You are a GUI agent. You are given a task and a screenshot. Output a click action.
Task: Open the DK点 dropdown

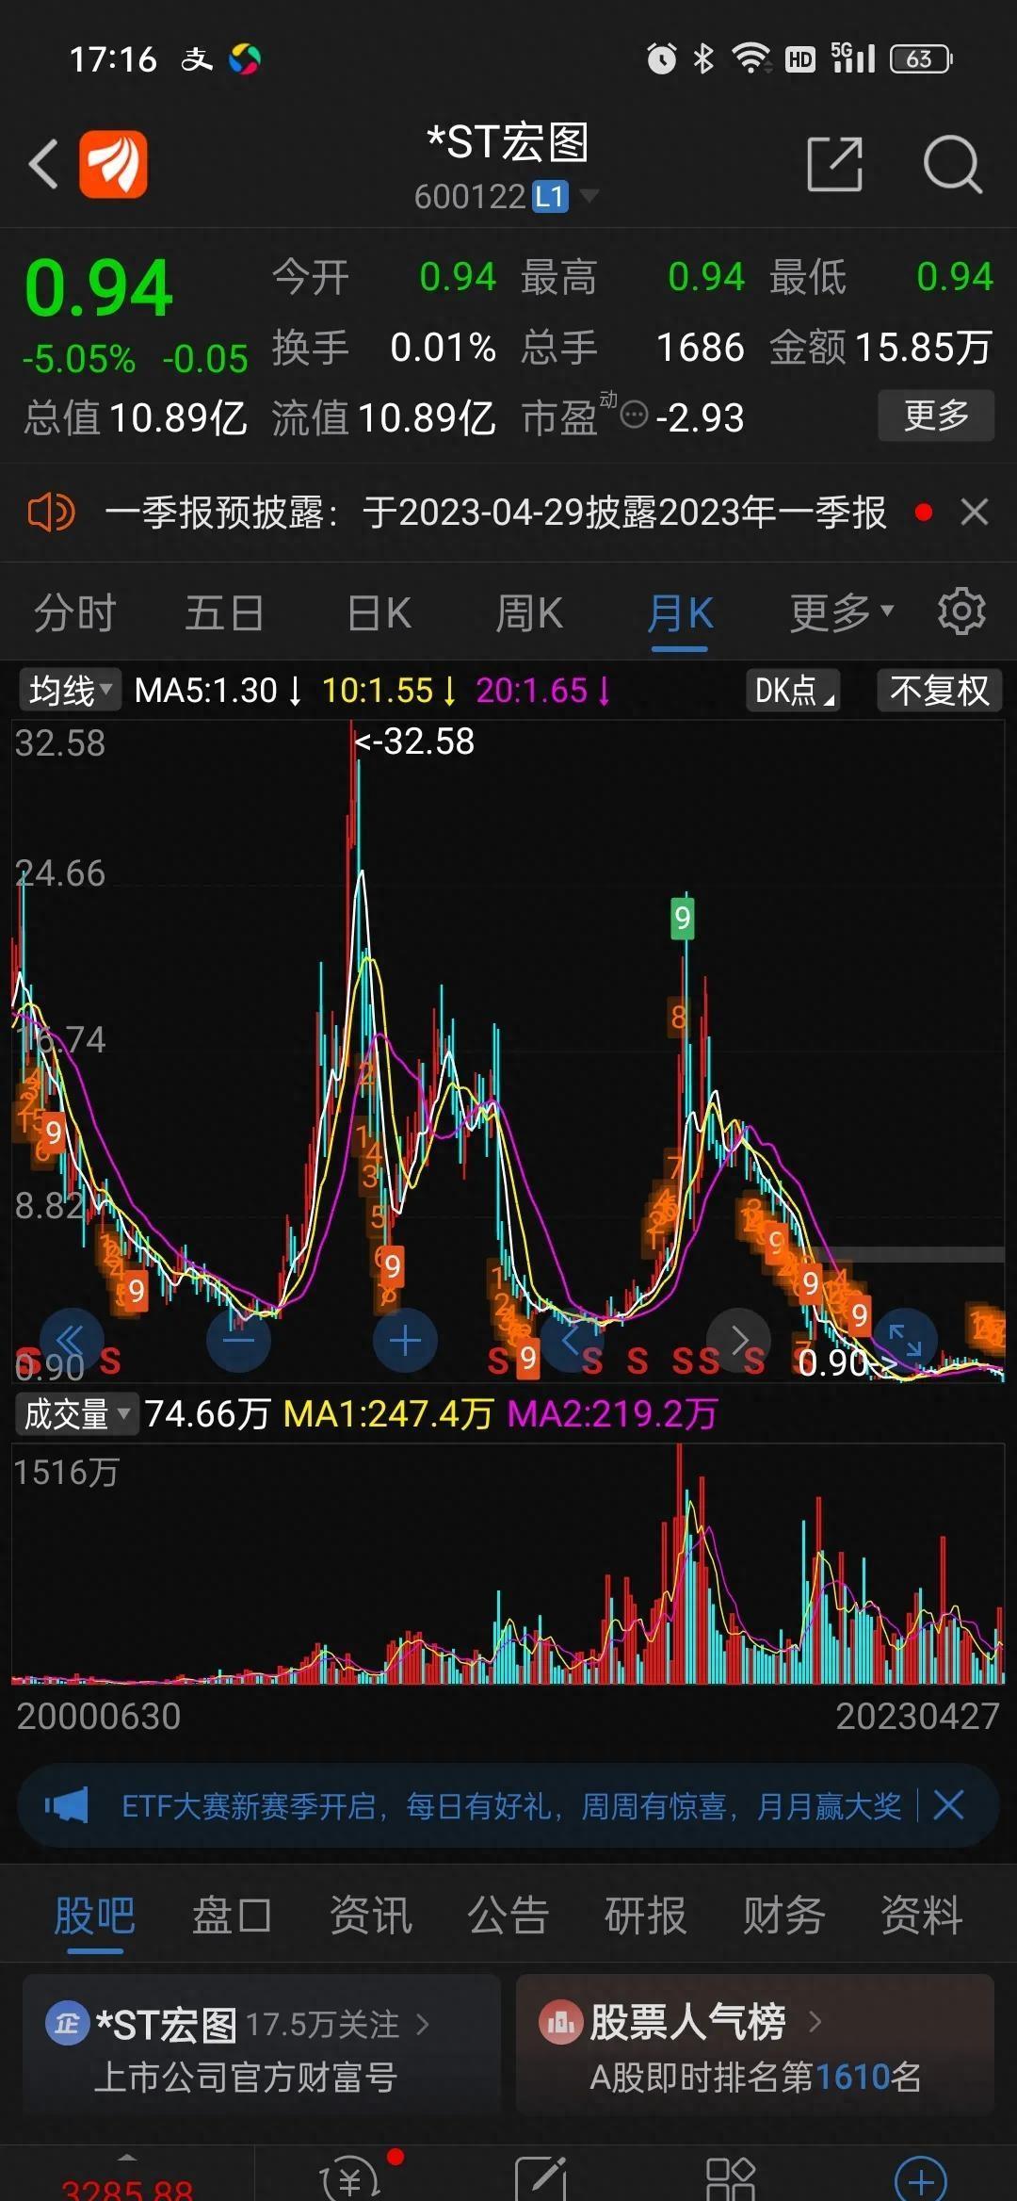[793, 691]
